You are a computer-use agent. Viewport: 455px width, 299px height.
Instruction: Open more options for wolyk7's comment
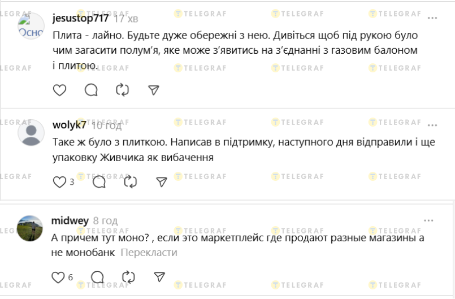(x=433, y=125)
